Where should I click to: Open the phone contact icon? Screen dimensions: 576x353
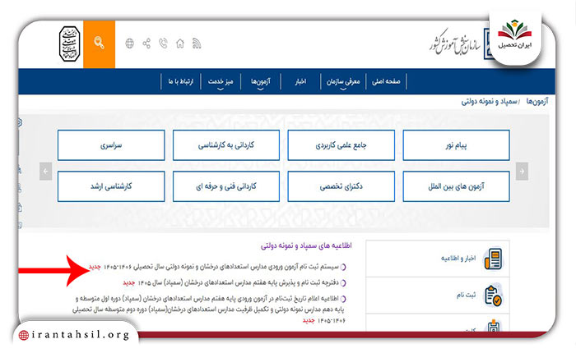(x=163, y=44)
